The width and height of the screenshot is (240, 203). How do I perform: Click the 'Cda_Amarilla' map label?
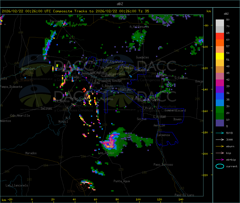[20, 116]
